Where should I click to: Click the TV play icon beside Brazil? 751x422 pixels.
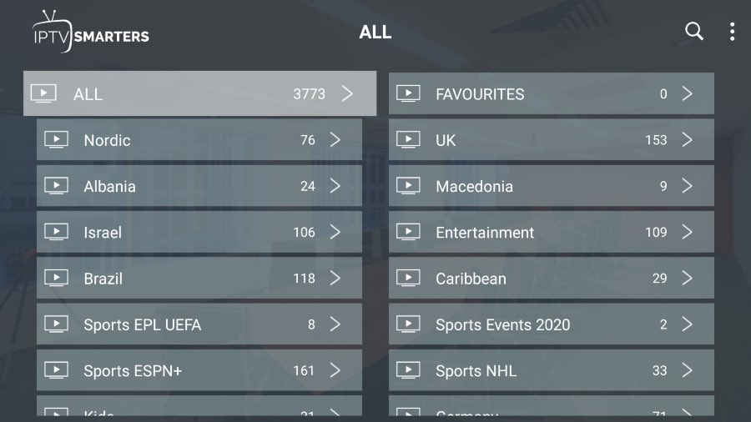pos(57,278)
